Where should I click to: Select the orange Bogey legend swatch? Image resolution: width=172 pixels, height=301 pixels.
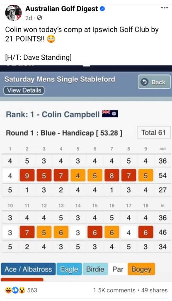[x=141, y=269]
